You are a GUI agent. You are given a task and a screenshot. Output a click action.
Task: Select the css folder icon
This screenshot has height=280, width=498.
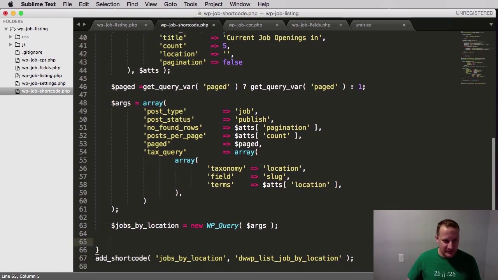click(x=18, y=37)
